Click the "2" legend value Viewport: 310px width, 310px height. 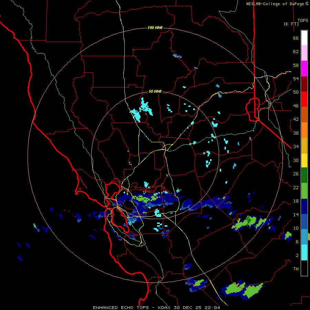coord(297,256)
